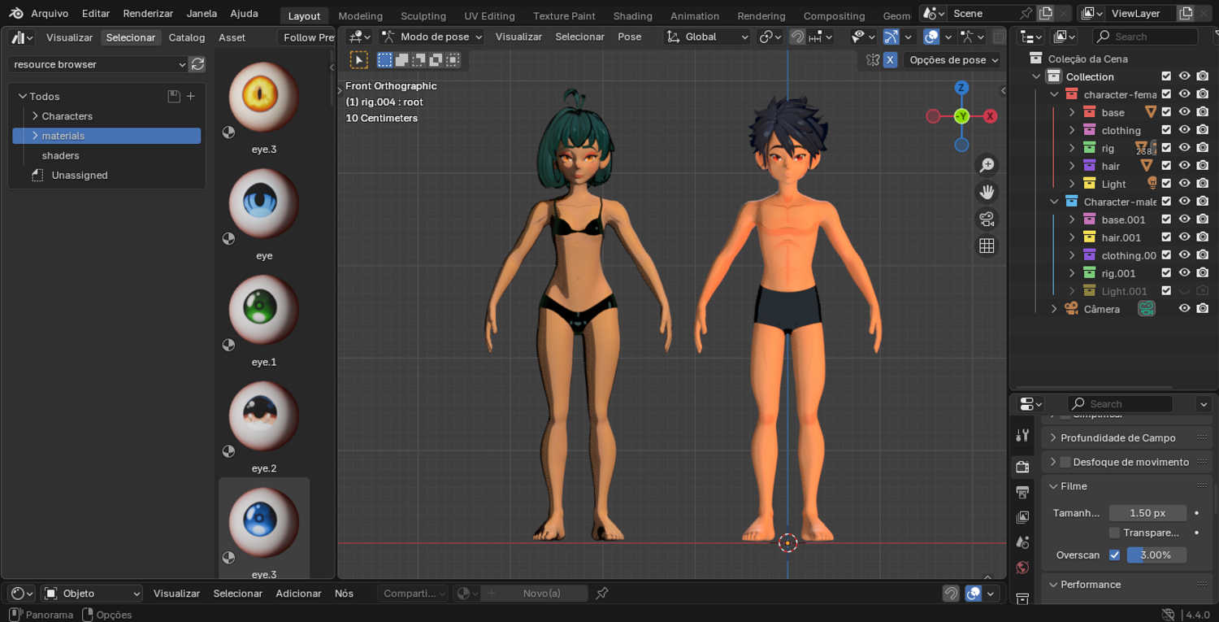
Task: Toggle X-axis mirror button in pose options
Action: pos(891,59)
